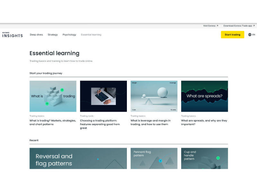This screenshot has height=192, width=257.
Task: Open the Deep dives menu item
Action: (x=36, y=35)
